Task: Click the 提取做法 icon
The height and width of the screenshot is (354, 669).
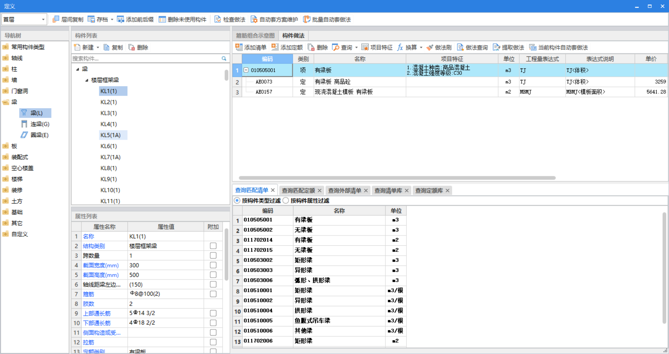Action: coord(496,47)
